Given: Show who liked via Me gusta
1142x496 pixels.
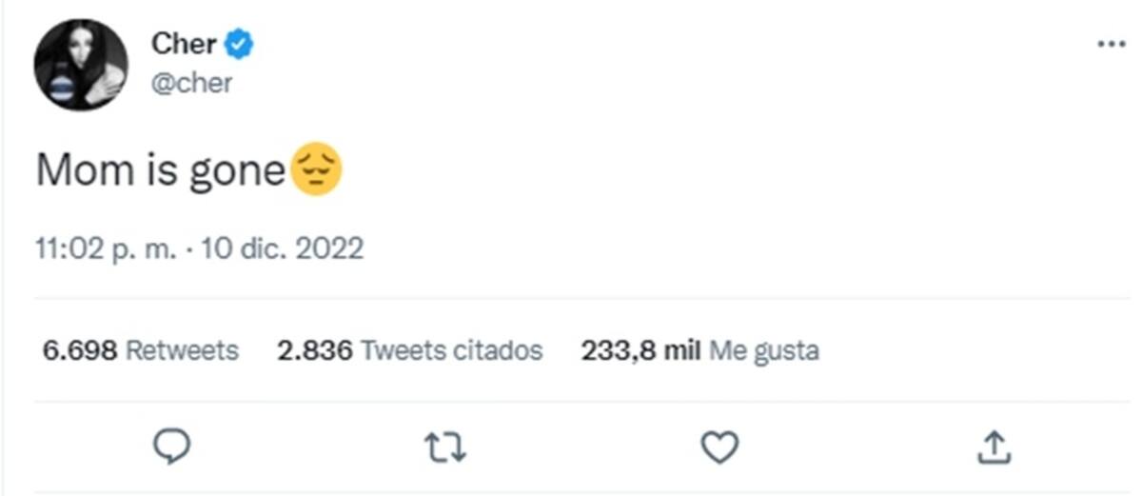Looking at the screenshot, I should (x=764, y=350).
